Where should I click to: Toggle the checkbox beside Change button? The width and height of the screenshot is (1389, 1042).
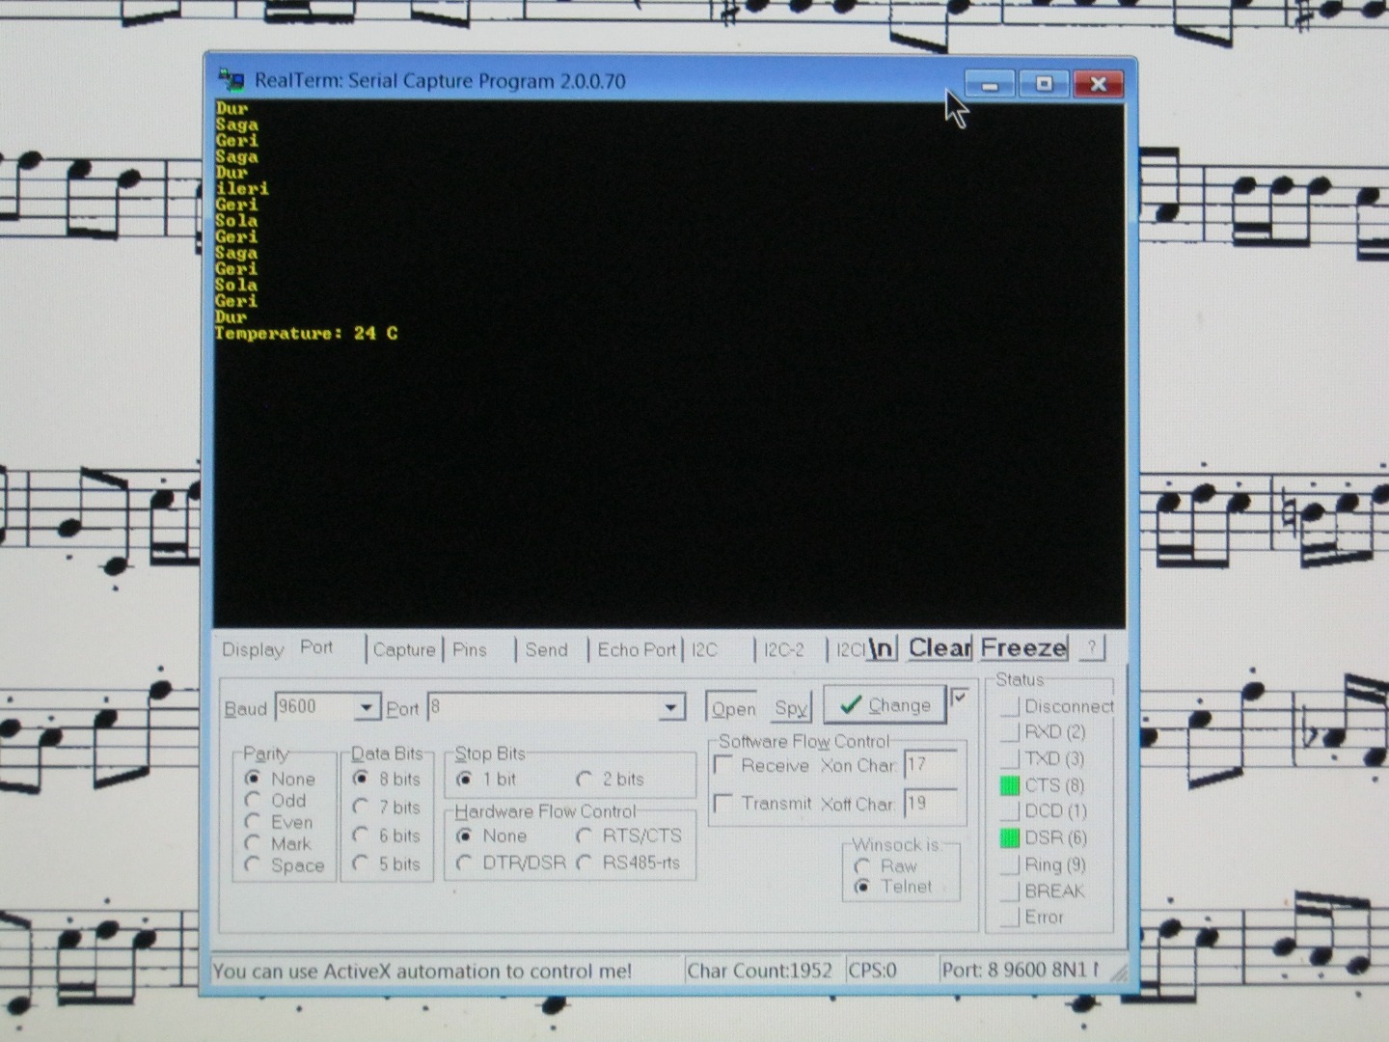[x=960, y=697]
